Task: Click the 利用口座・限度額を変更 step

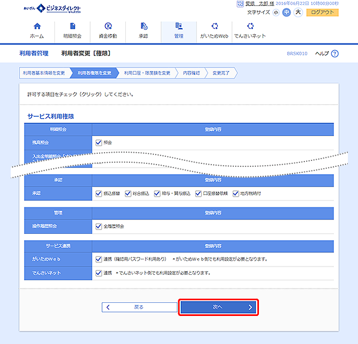Action: [147, 73]
